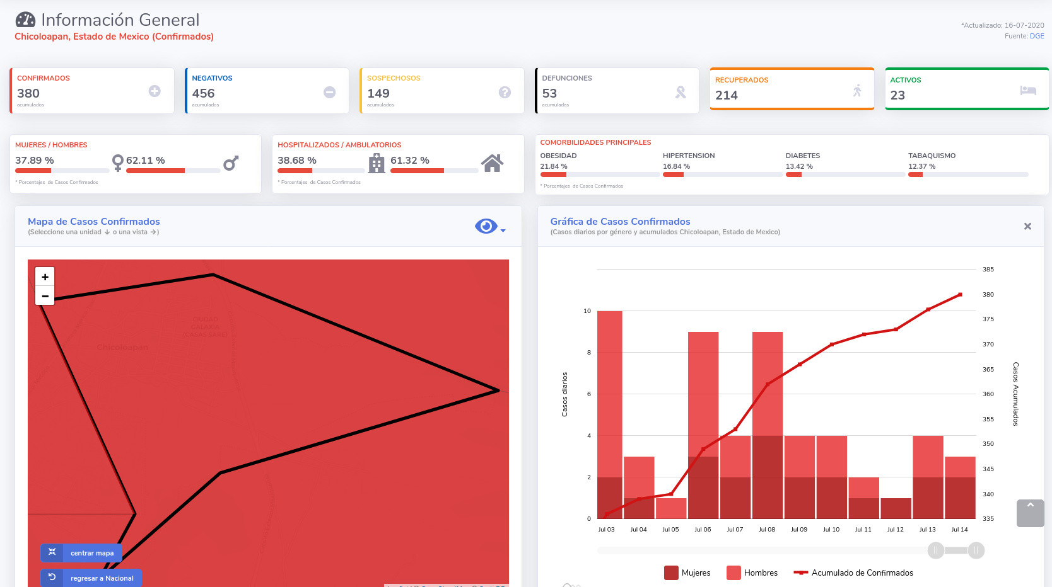Image resolution: width=1052 pixels, height=587 pixels.
Task: Click the Jul 13 bar in chart
Action: (928, 477)
